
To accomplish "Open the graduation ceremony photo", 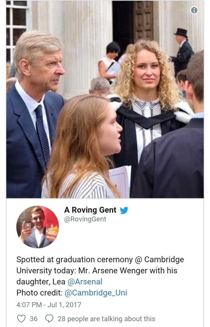I will click(x=105, y=99).
